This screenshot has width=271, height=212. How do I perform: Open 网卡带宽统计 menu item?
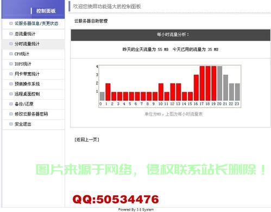(x=27, y=74)
